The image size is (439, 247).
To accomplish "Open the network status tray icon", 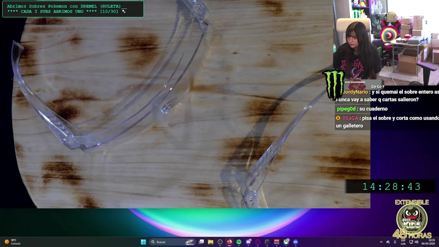I will tap(411, 242).
